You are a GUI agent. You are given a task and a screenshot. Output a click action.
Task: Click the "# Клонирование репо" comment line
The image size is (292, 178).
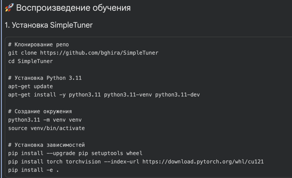(39, 44)
